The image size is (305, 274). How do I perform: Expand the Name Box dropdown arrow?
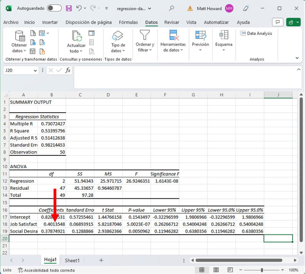[35, 71]
